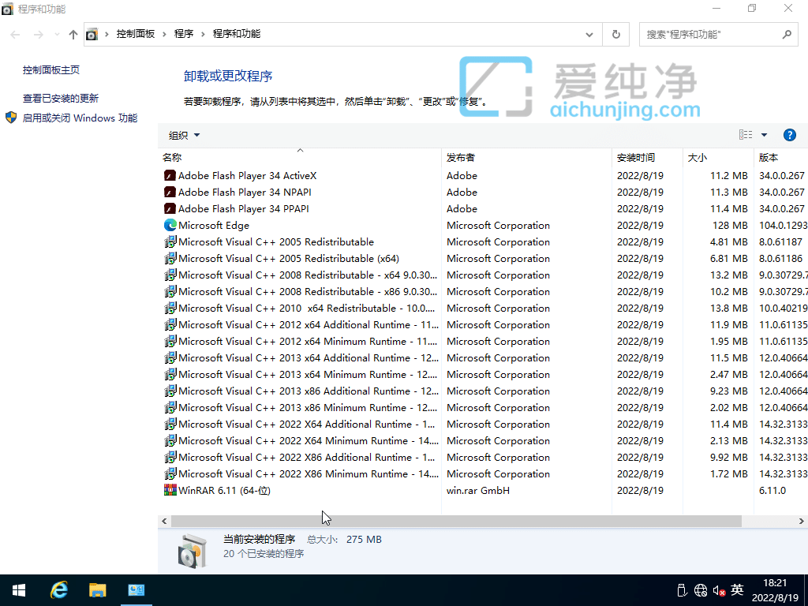Click the WinRAR 6.11 program icon

(170, 490)
